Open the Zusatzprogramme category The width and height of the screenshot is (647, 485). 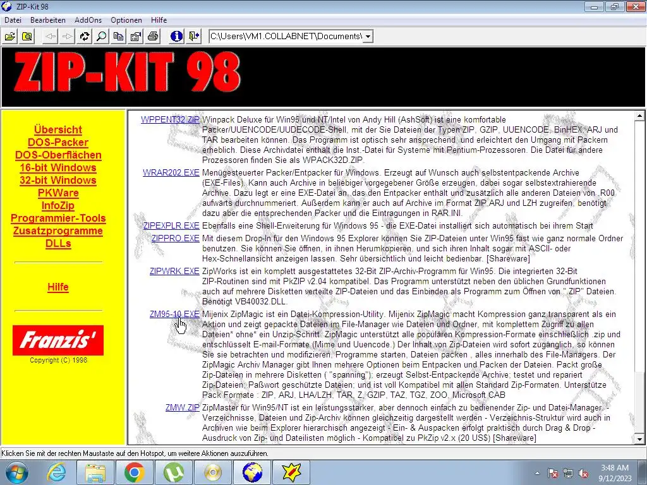click(x=58, y=231)
